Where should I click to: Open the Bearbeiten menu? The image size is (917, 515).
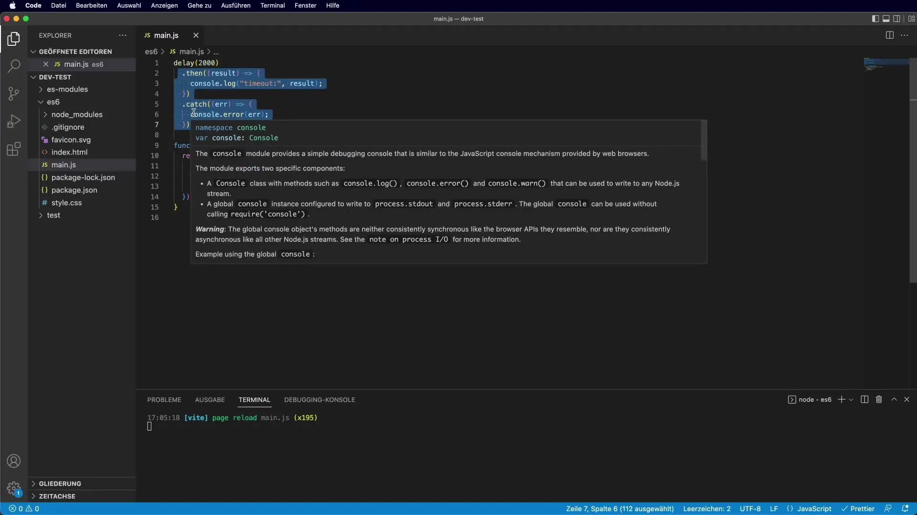[91, 5]
